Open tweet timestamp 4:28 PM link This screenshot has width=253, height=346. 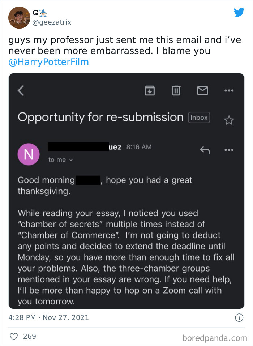coord(22,318)
